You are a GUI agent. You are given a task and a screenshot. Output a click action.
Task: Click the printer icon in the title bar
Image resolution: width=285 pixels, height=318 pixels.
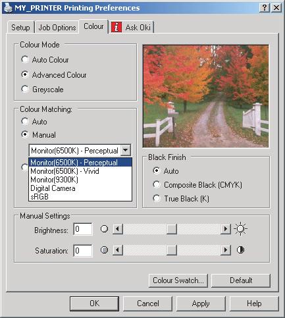tap(8, 8)
